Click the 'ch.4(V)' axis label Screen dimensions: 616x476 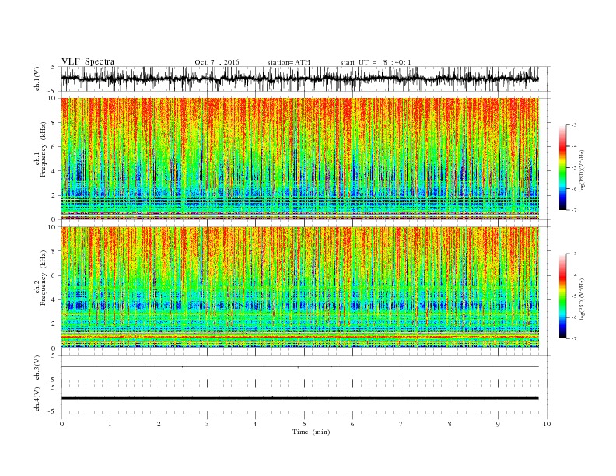(x=37, y=399)
